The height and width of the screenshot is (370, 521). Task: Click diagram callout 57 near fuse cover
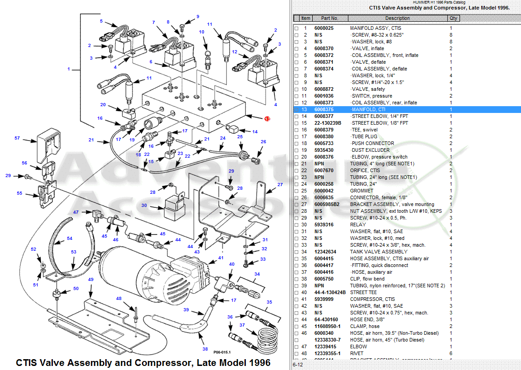click(x=17, y=138)
